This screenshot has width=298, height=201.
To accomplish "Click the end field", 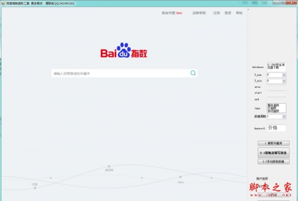I will click(276, 99).
